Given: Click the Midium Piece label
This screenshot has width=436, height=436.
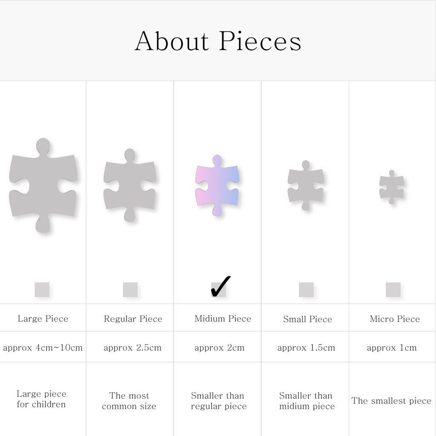Looking at the screenshot, I should (x=223, y=318).
